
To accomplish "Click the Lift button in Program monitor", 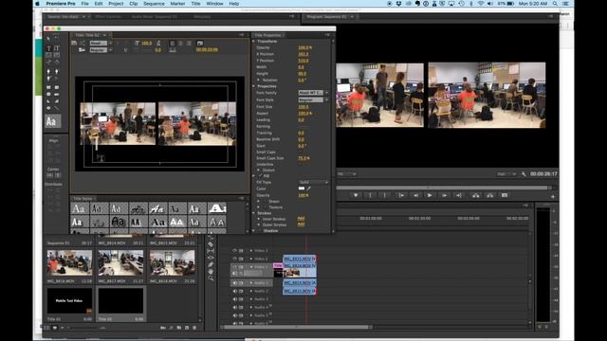I will (476, 196).
